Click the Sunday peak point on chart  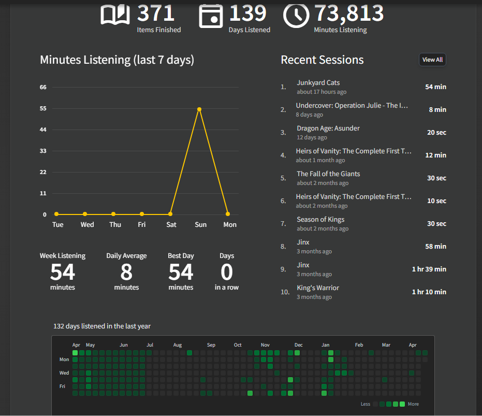click(199, 109)
